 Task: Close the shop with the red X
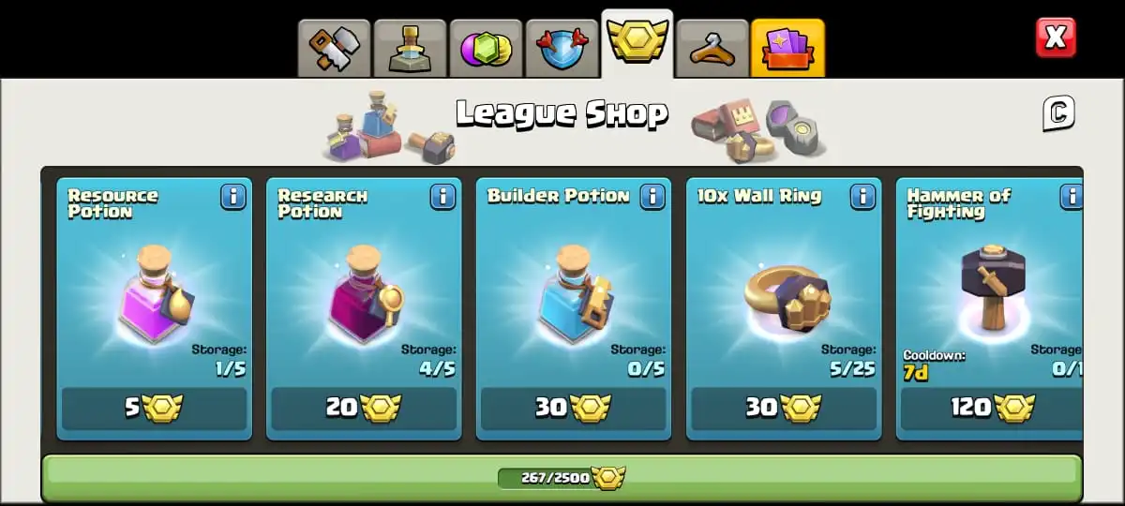tap(1056, 37)
